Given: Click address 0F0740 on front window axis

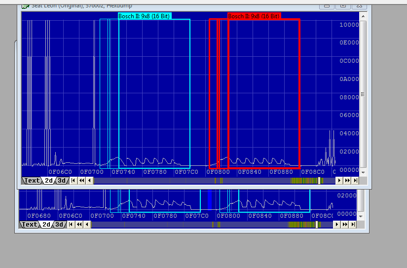Looking at the screenshot, I should coord(123,172).
